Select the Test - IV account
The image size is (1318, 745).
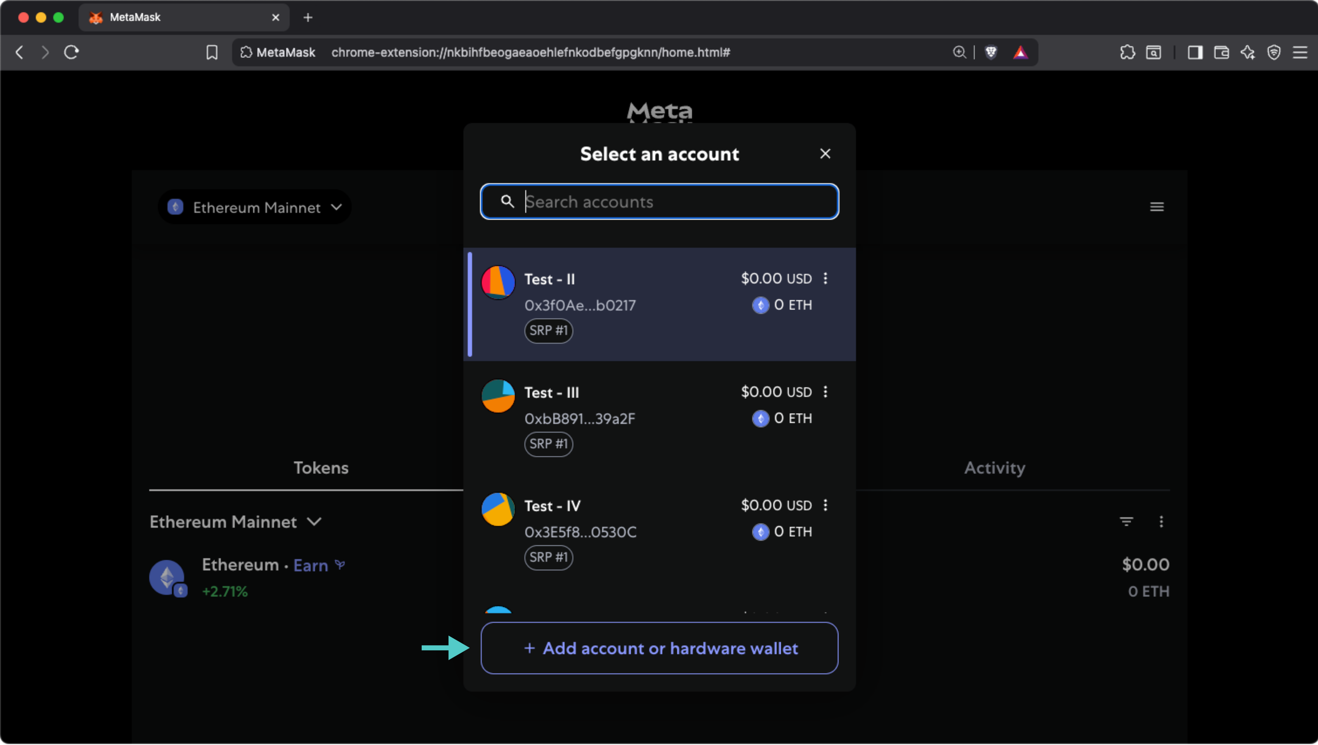659,531
